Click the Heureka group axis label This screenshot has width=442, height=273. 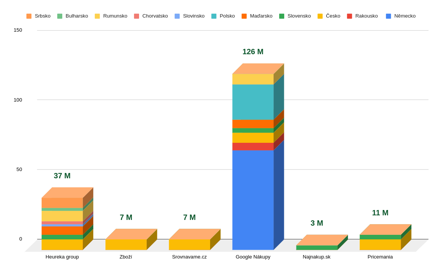click(x=62, y=257)
